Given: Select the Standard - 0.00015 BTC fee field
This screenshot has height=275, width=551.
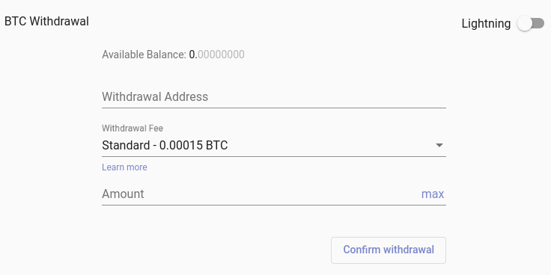Looking at the screenshot, I should click(x=274, y=145).
